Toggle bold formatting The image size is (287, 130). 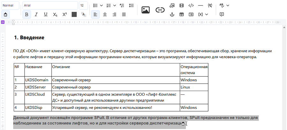pyautogui.click(x=27, y=15)
